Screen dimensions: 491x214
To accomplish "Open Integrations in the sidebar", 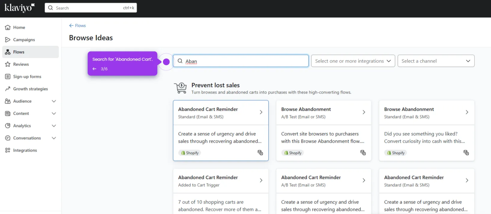I will point(30,150).
